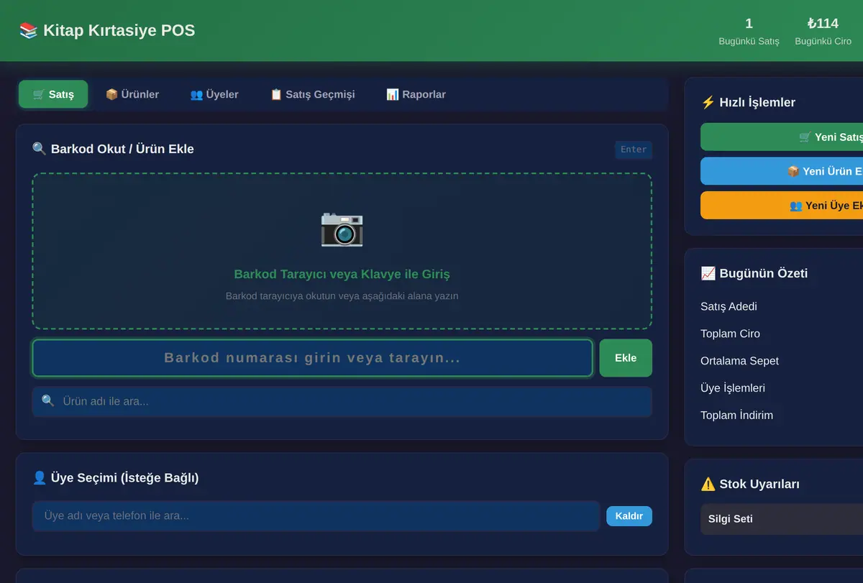Click the person icon beside Üye Seçimi
863x583 pixels.
40,478
